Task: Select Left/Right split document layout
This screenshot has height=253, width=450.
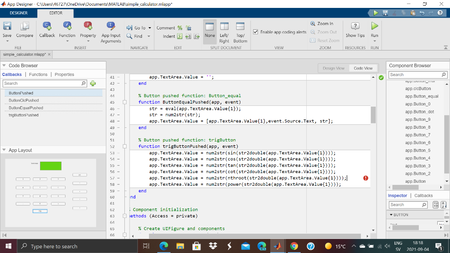Action: [x=224, y=32]
